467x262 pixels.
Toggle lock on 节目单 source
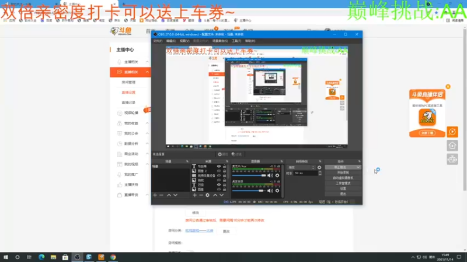click(224, 167)
